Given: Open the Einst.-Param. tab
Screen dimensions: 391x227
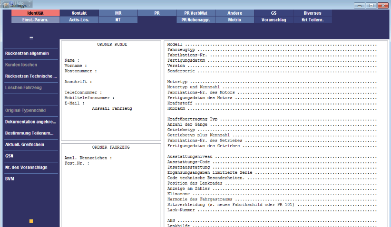Looking at the screenshot, I should point(36,20).
